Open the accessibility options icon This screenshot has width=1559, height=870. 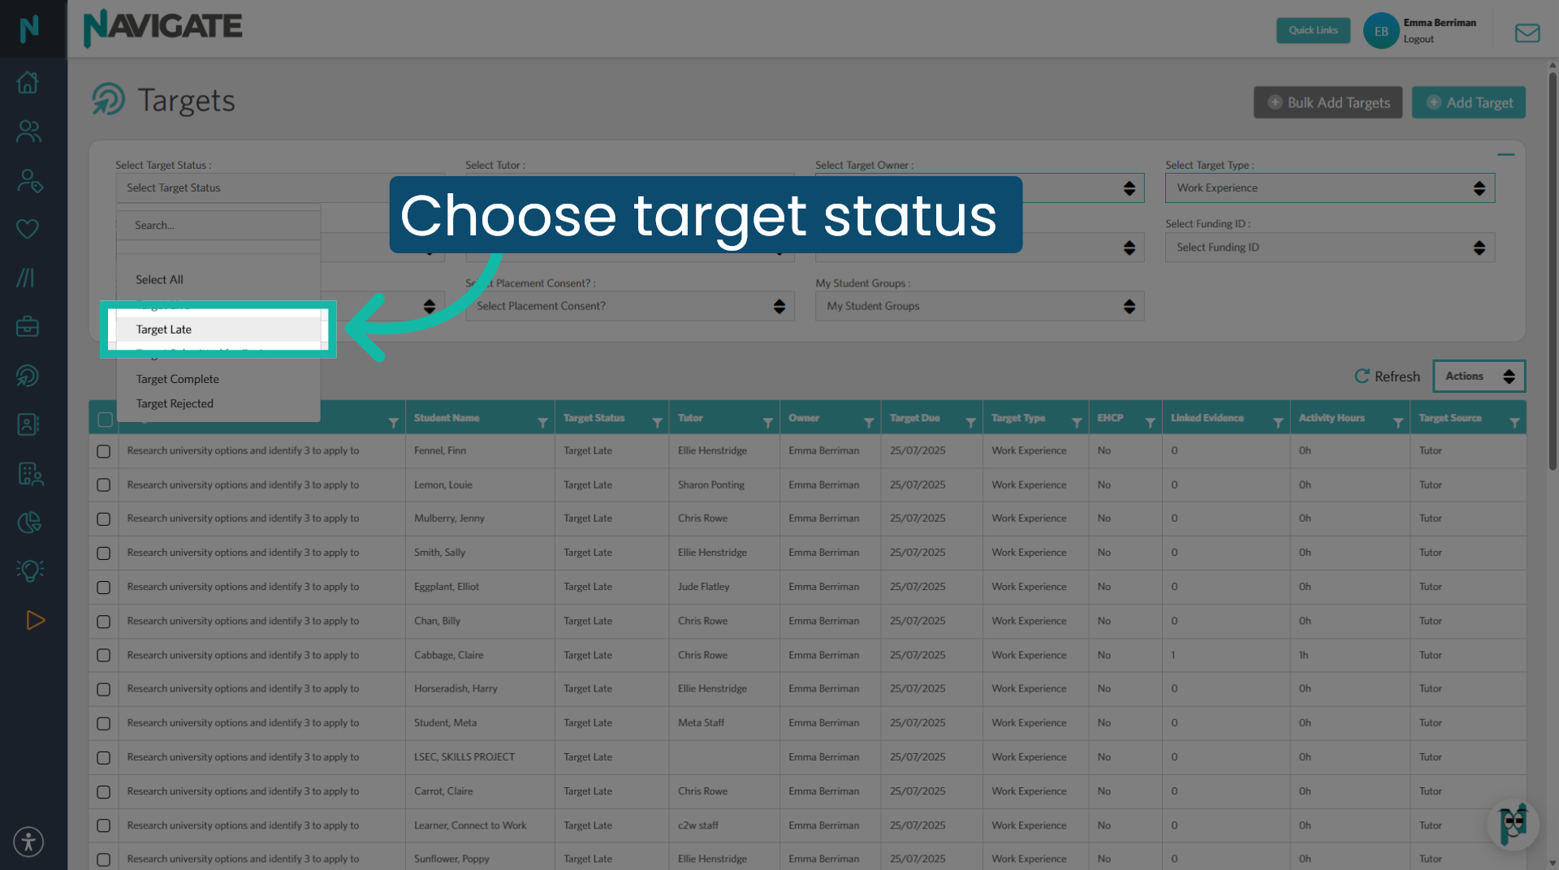coord(28,842)
